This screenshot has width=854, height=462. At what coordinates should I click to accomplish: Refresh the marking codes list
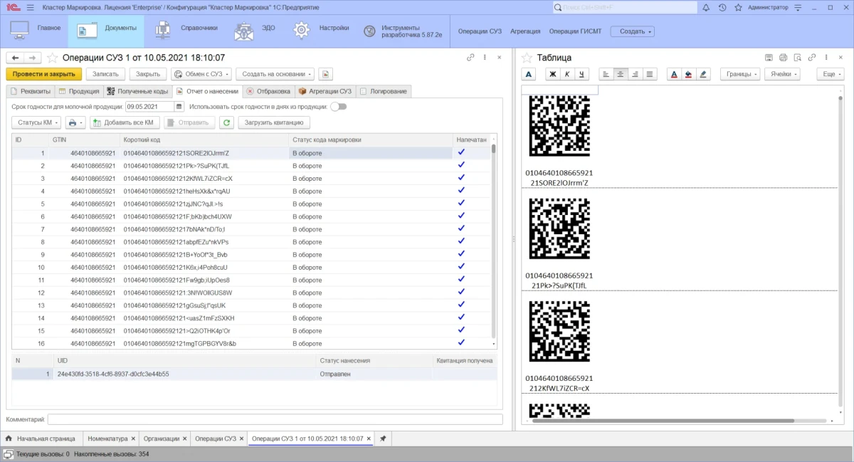click(226, 122)
